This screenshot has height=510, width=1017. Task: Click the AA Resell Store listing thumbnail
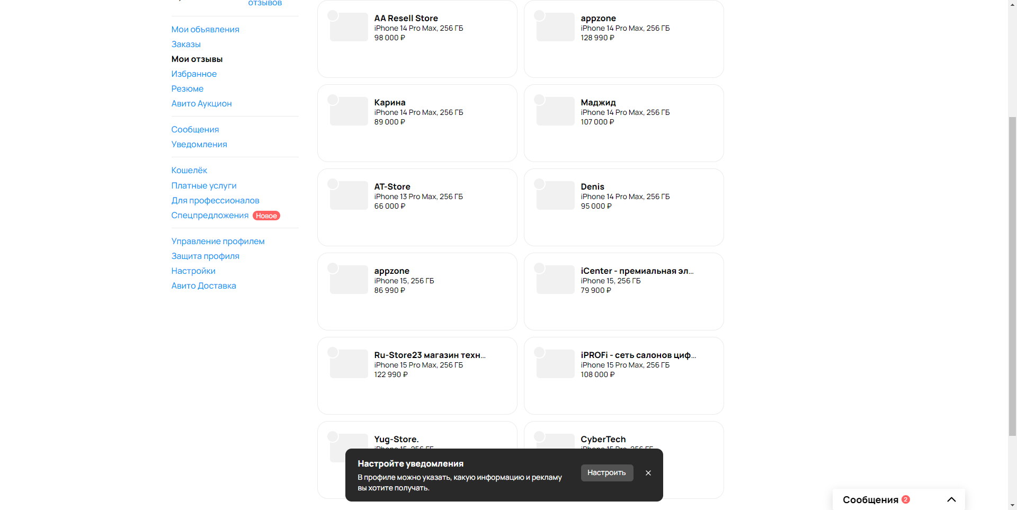[x=349, y=27]
